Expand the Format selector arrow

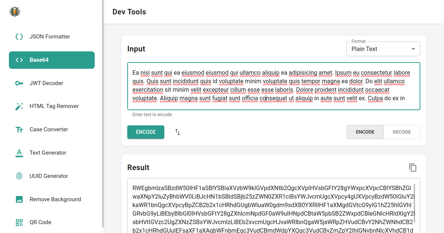pos(414,49)
